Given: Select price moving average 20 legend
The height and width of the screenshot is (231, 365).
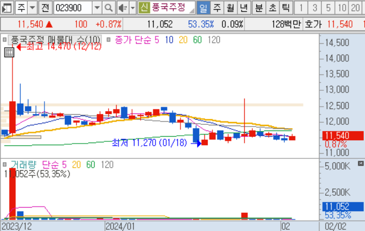Looking at the screenshot, I should tap(183, 40).
